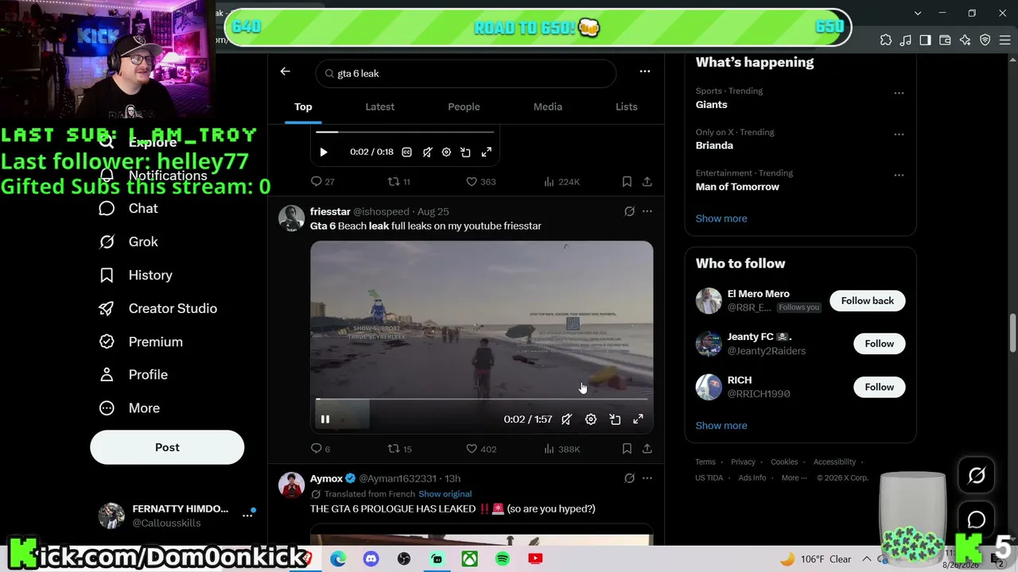Click the Post button

pos(167,447)
